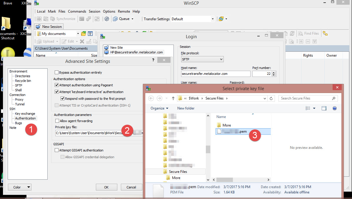This screenshot has width=352, height=199.
Task: Click the open directory folder icon
Action: coord(84,34)
